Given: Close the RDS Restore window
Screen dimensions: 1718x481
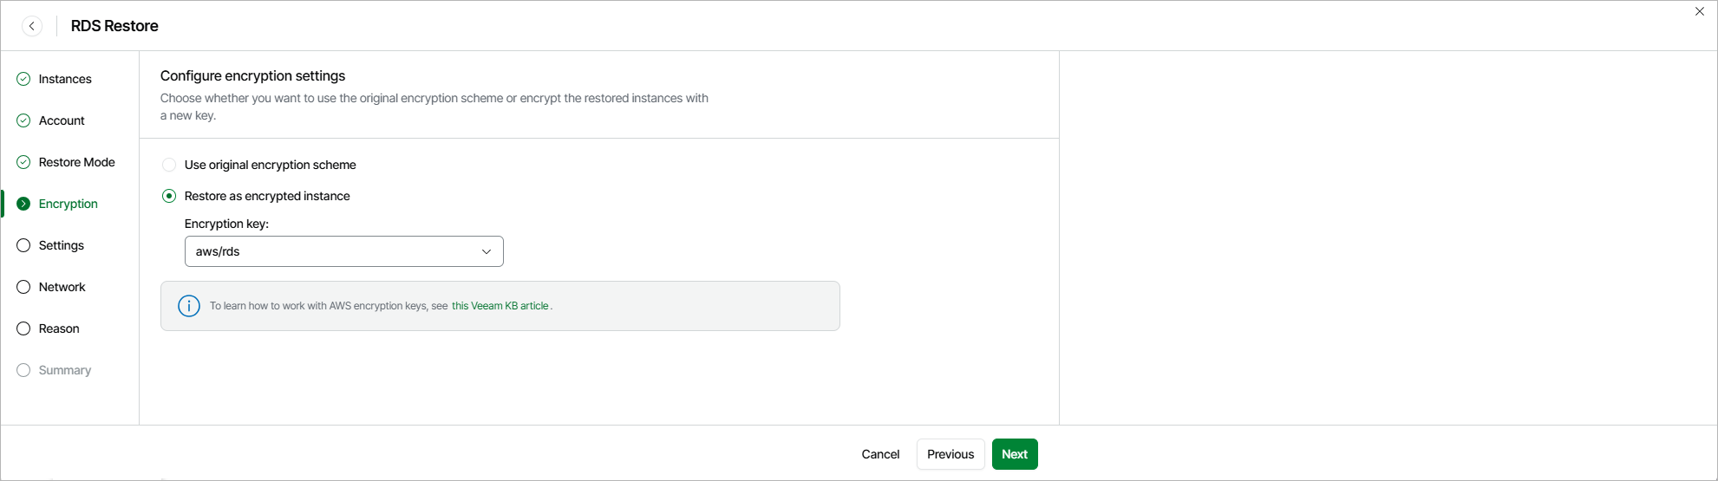Looking at the screenshot, I should [1700, 11].
